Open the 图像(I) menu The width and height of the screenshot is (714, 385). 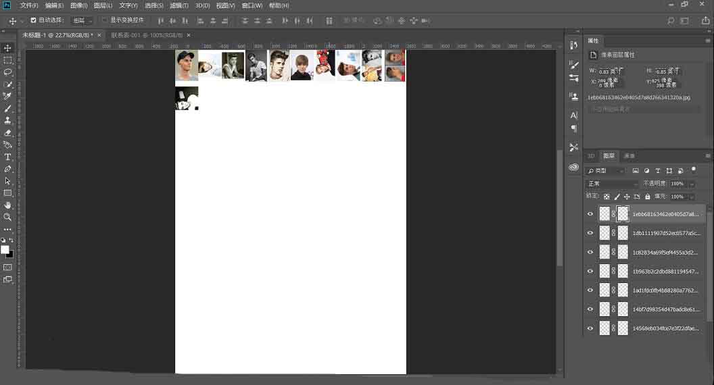coord(79,5)
